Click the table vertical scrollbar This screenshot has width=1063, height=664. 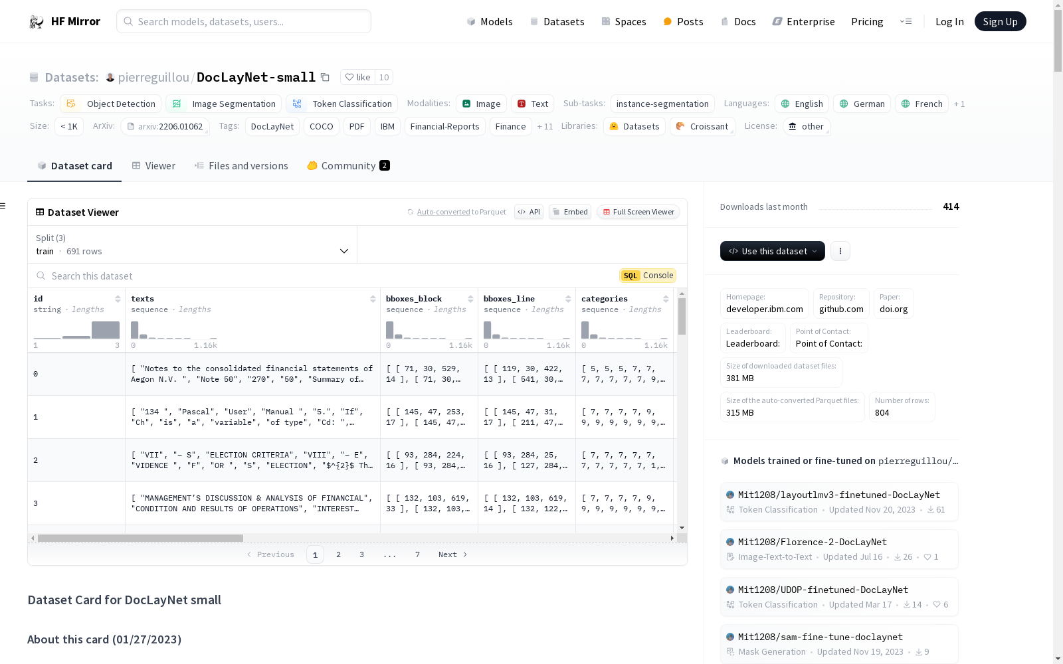(682, 316)
